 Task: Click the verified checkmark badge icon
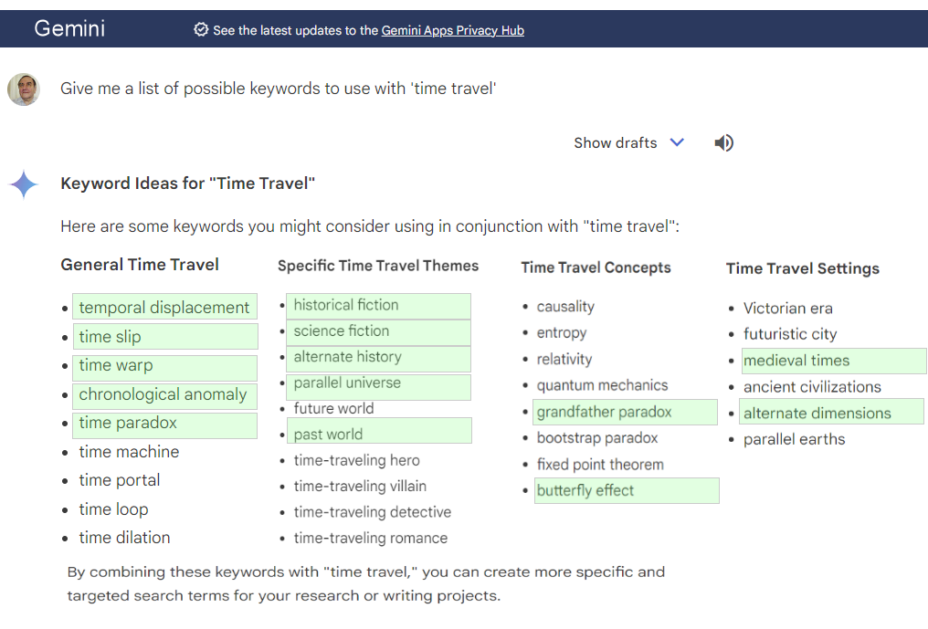click(x=201, y=30)
